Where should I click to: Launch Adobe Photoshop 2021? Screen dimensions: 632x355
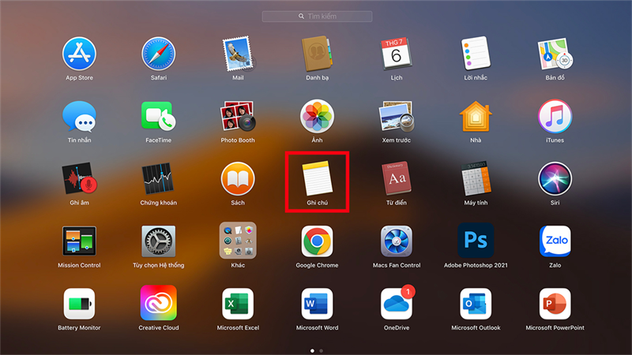click(476, 241)
